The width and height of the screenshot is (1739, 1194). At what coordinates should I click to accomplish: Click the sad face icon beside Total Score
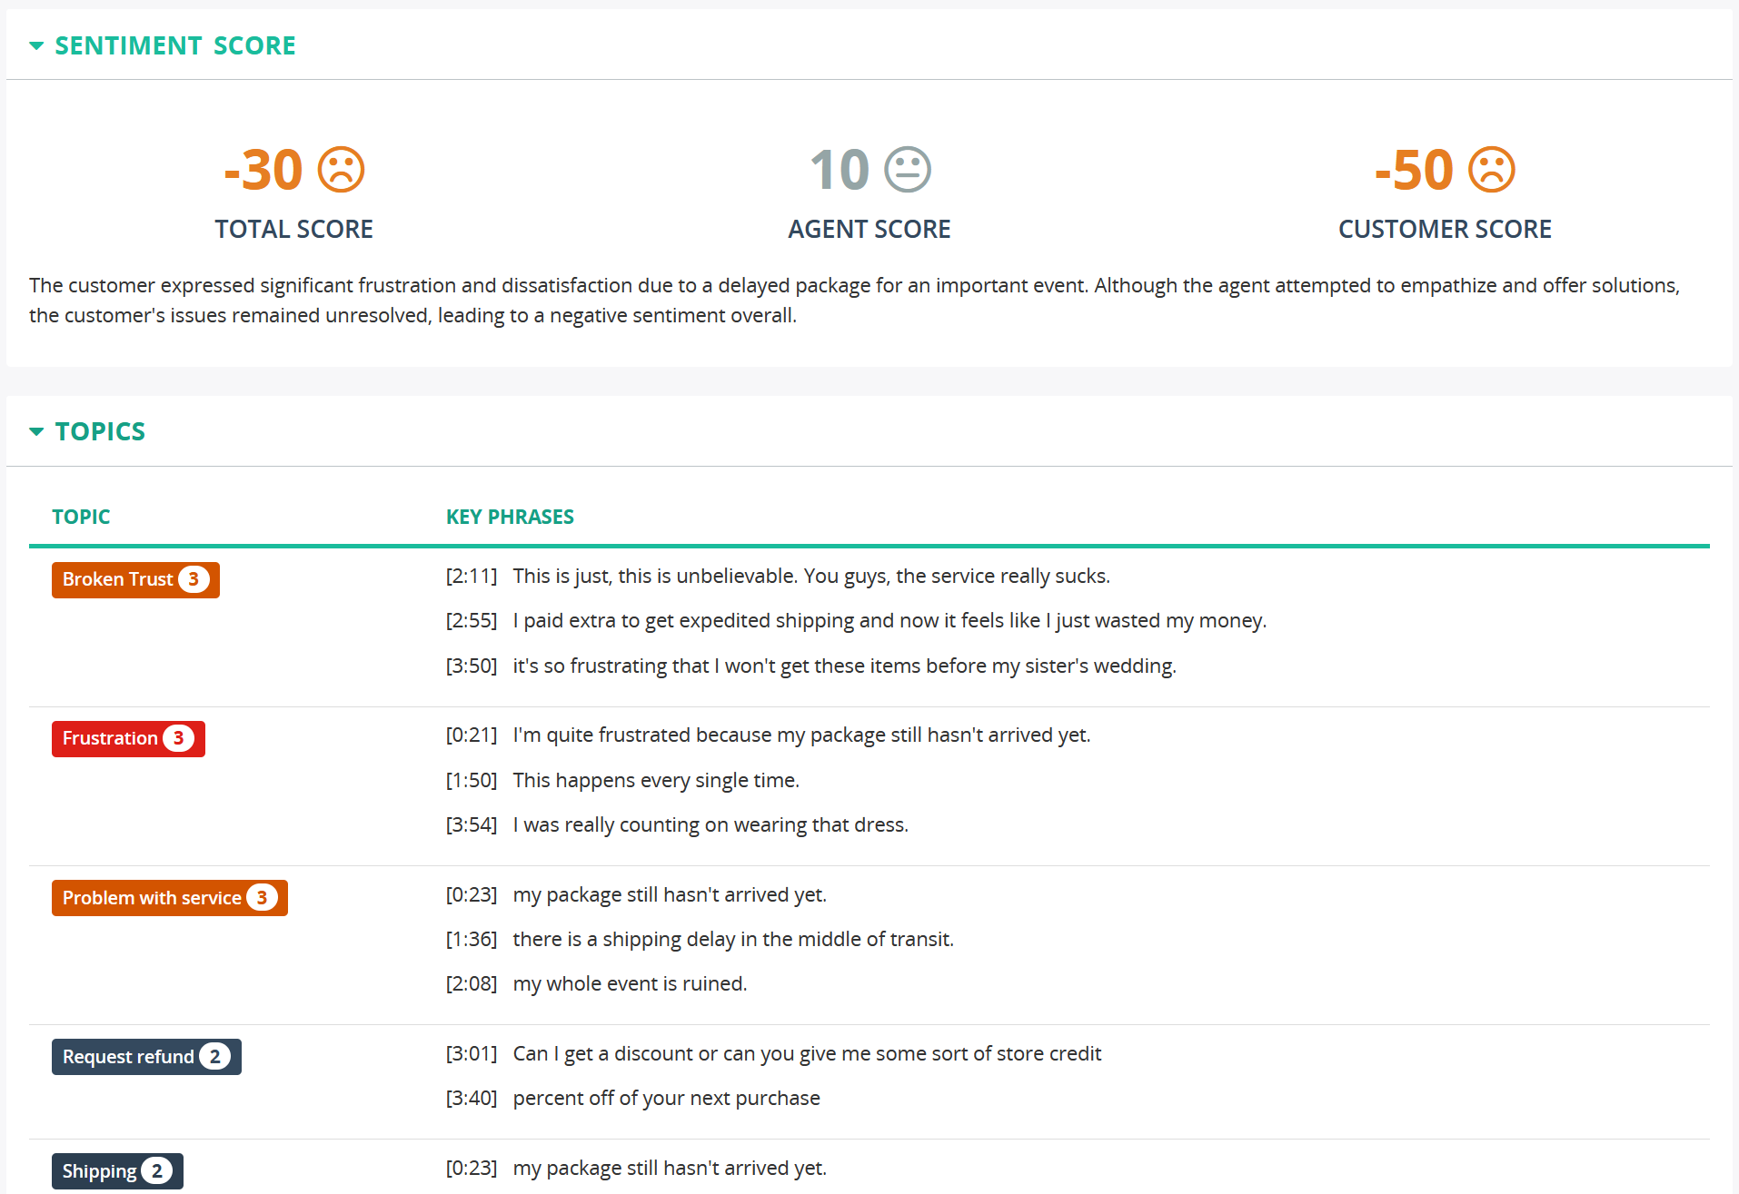pyautogui.click(x=342, y=169)
